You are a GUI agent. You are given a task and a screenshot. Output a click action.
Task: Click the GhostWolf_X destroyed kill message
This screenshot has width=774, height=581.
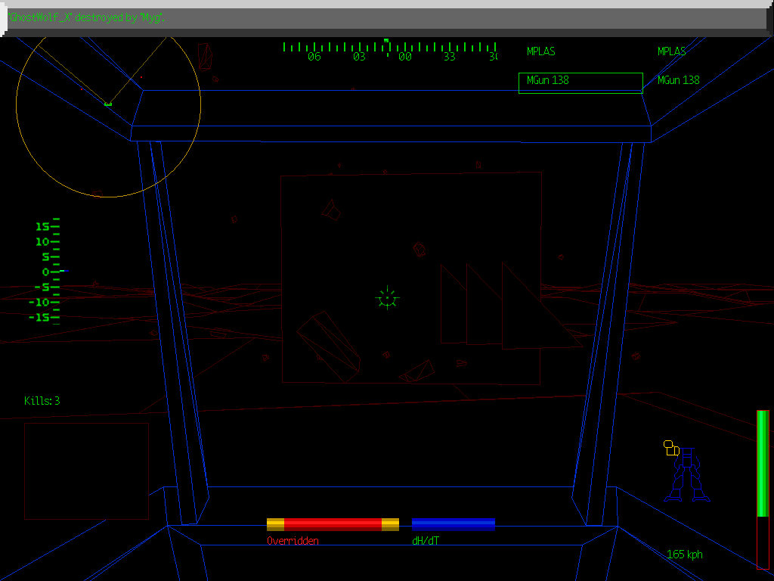[87, 17]
